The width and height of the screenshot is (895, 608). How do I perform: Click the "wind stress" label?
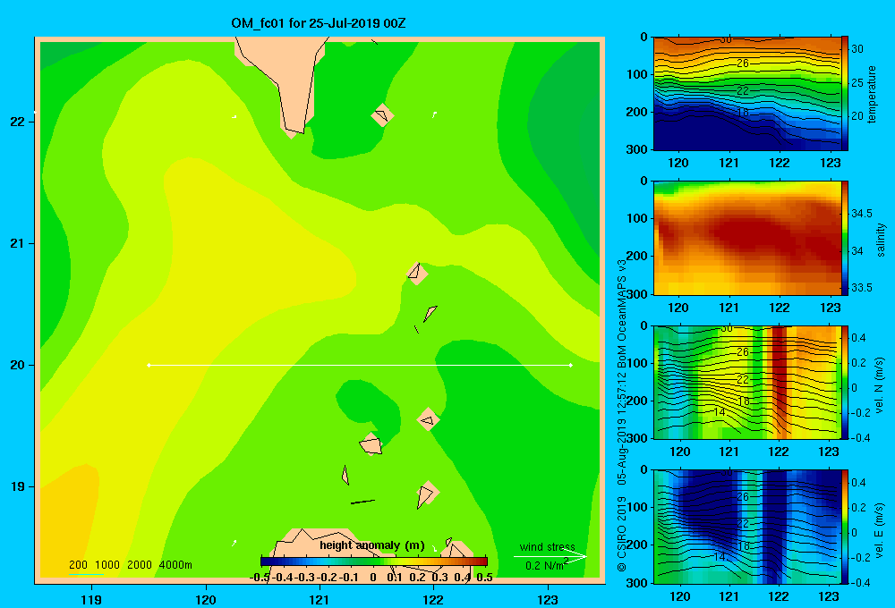click(x=548, y=546)
